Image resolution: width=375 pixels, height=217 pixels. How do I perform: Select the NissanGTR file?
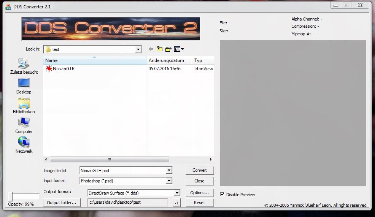point(64,69)
